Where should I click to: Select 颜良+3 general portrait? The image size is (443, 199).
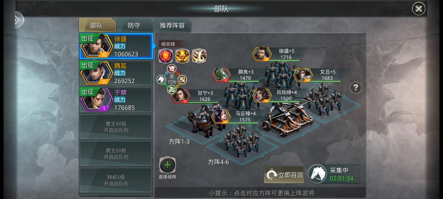[222, 75]
